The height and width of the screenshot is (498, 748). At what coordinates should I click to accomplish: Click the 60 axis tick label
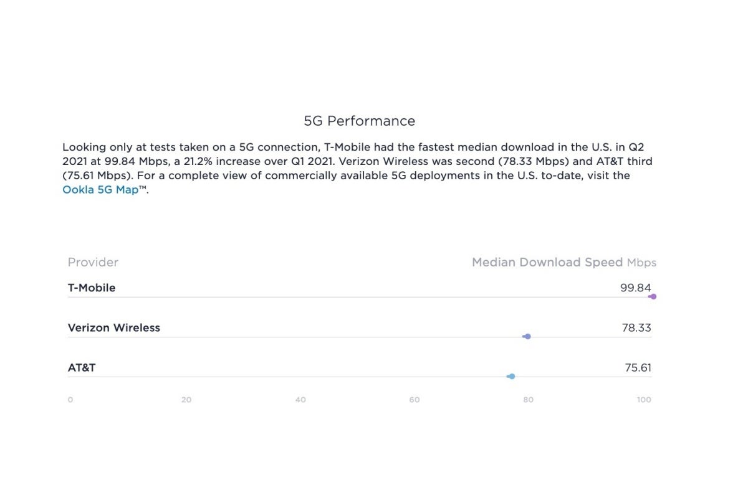click(x=415, y=400)
